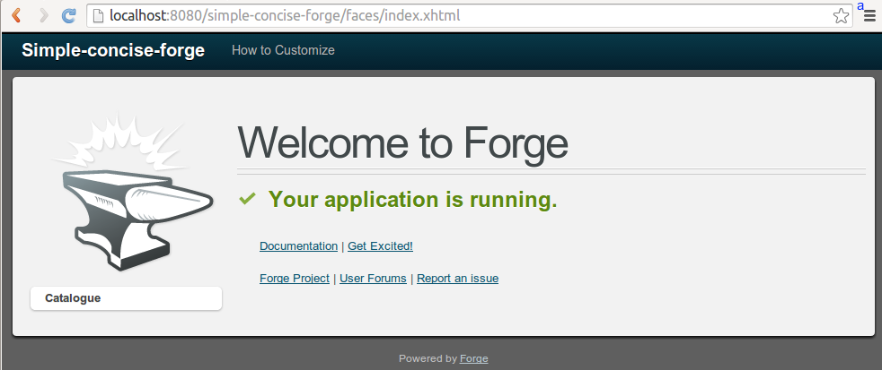The image size is (882, 370).
Task: Go to the Simple-concise-forge home brand link
Action: (113, 50)
